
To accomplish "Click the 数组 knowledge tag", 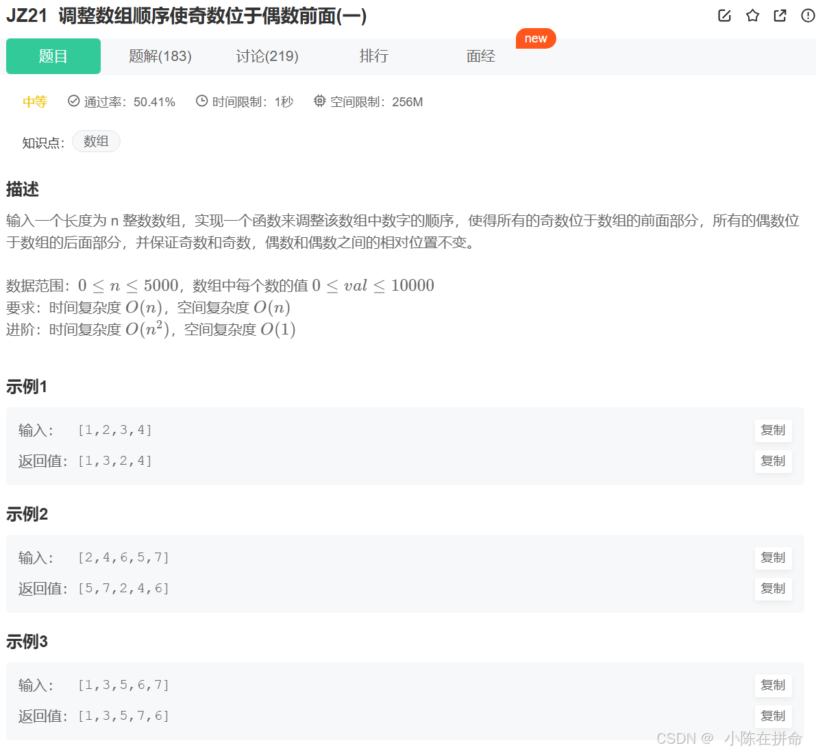I will (97, 141).
